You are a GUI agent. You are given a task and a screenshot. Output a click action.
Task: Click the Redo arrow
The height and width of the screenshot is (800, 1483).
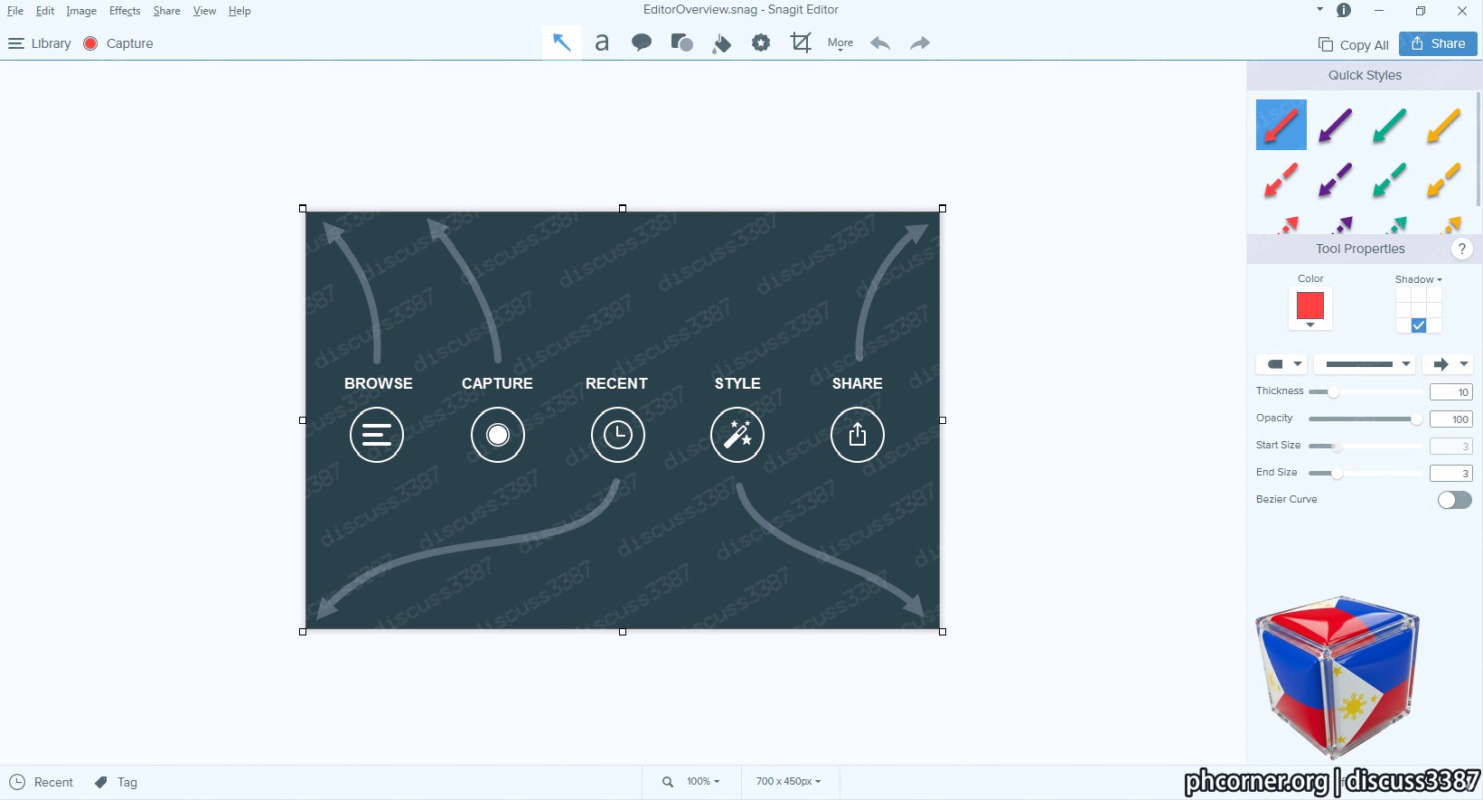point(920,43)
